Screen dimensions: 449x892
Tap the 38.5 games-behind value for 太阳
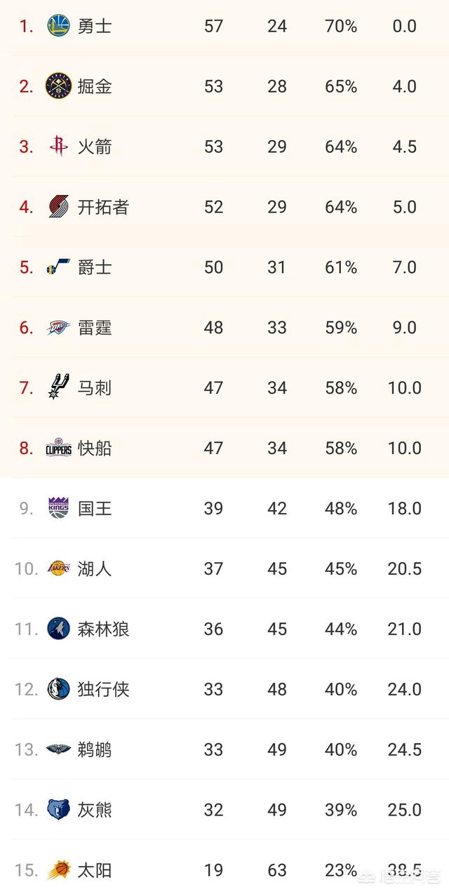point(405,870)
